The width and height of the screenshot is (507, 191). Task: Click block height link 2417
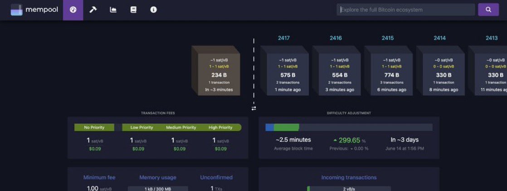pos(283,38)
